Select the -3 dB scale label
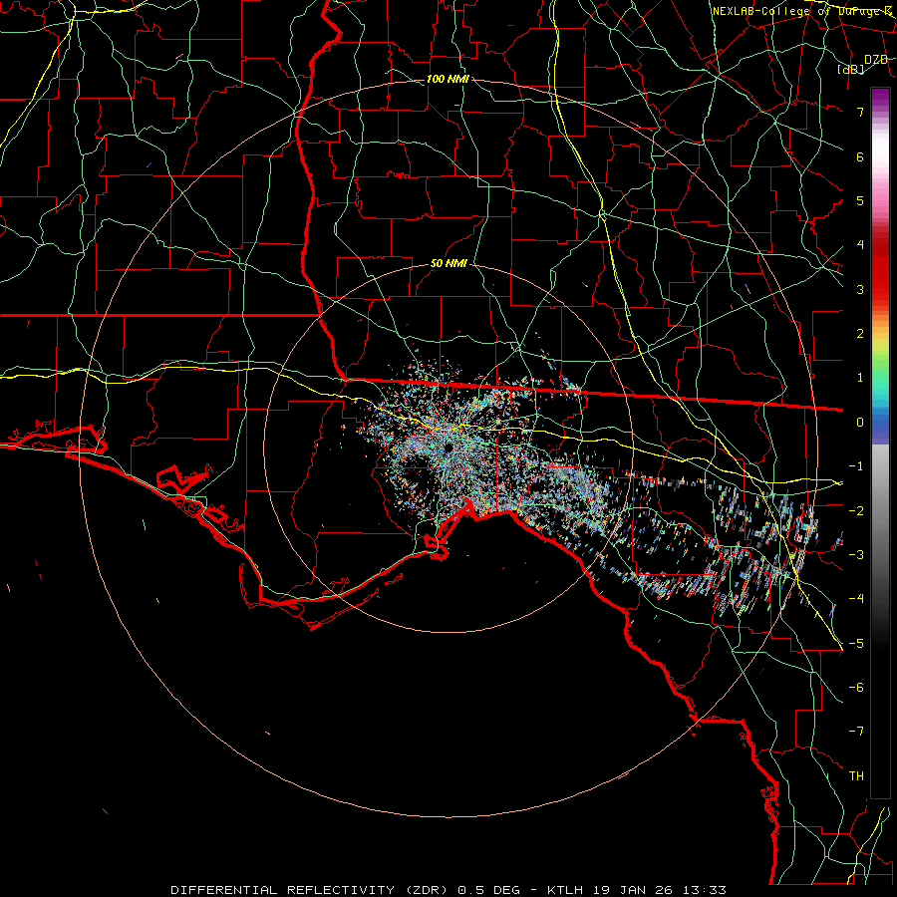The image size is (897, 897). pos(856,555)
